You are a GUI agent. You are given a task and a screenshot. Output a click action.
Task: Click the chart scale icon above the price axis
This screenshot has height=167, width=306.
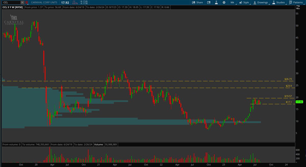[x=298, y=7]
